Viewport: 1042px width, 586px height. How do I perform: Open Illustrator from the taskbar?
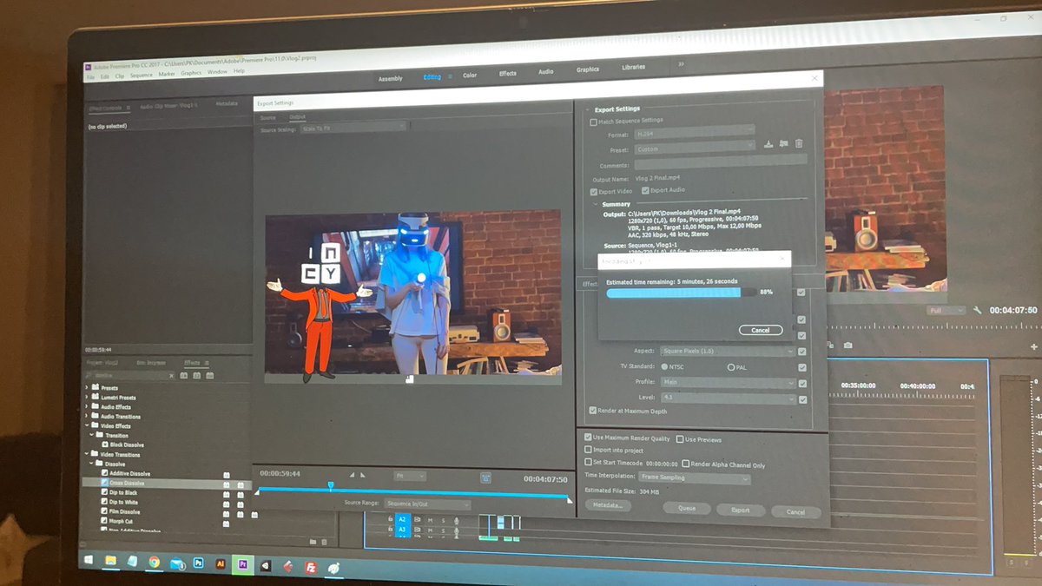(221, 564)
